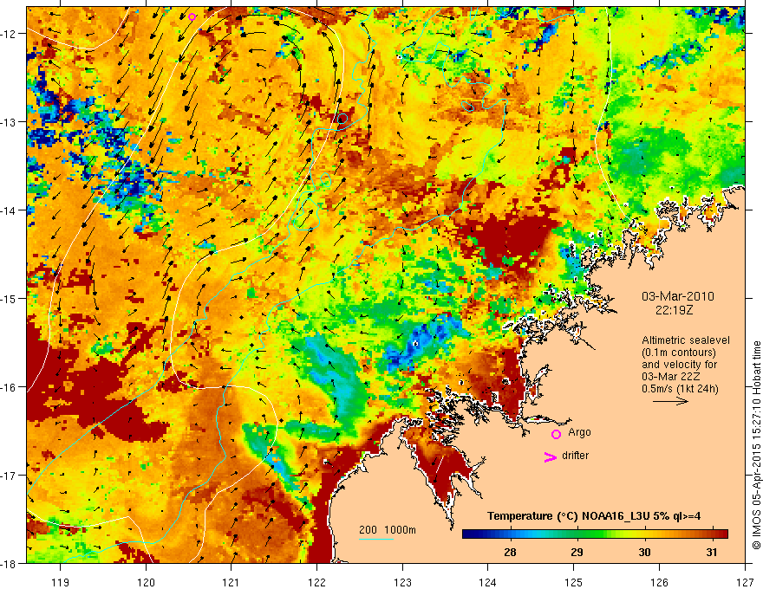The height and width of the screenshot is (589, 763).
Task: Click the '03-Mar-2010' date label
Action: coord(678,296)
